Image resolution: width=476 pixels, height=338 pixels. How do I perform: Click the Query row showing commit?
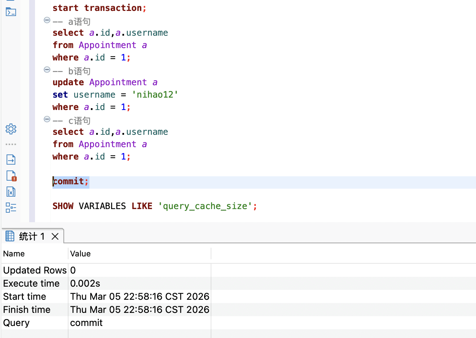click(x=239, y=323)
